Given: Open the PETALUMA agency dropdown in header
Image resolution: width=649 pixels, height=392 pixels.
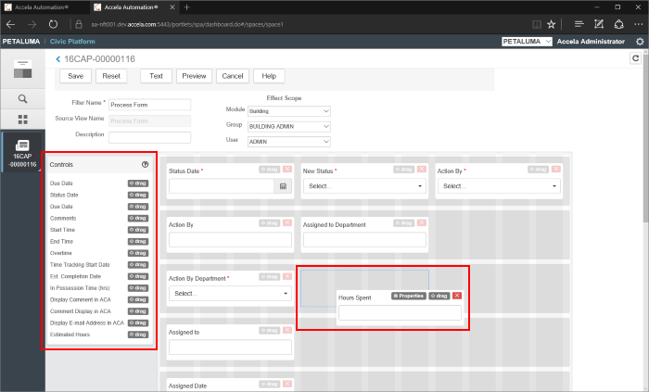Looking at the screenshot, I should tap(526, 42).
